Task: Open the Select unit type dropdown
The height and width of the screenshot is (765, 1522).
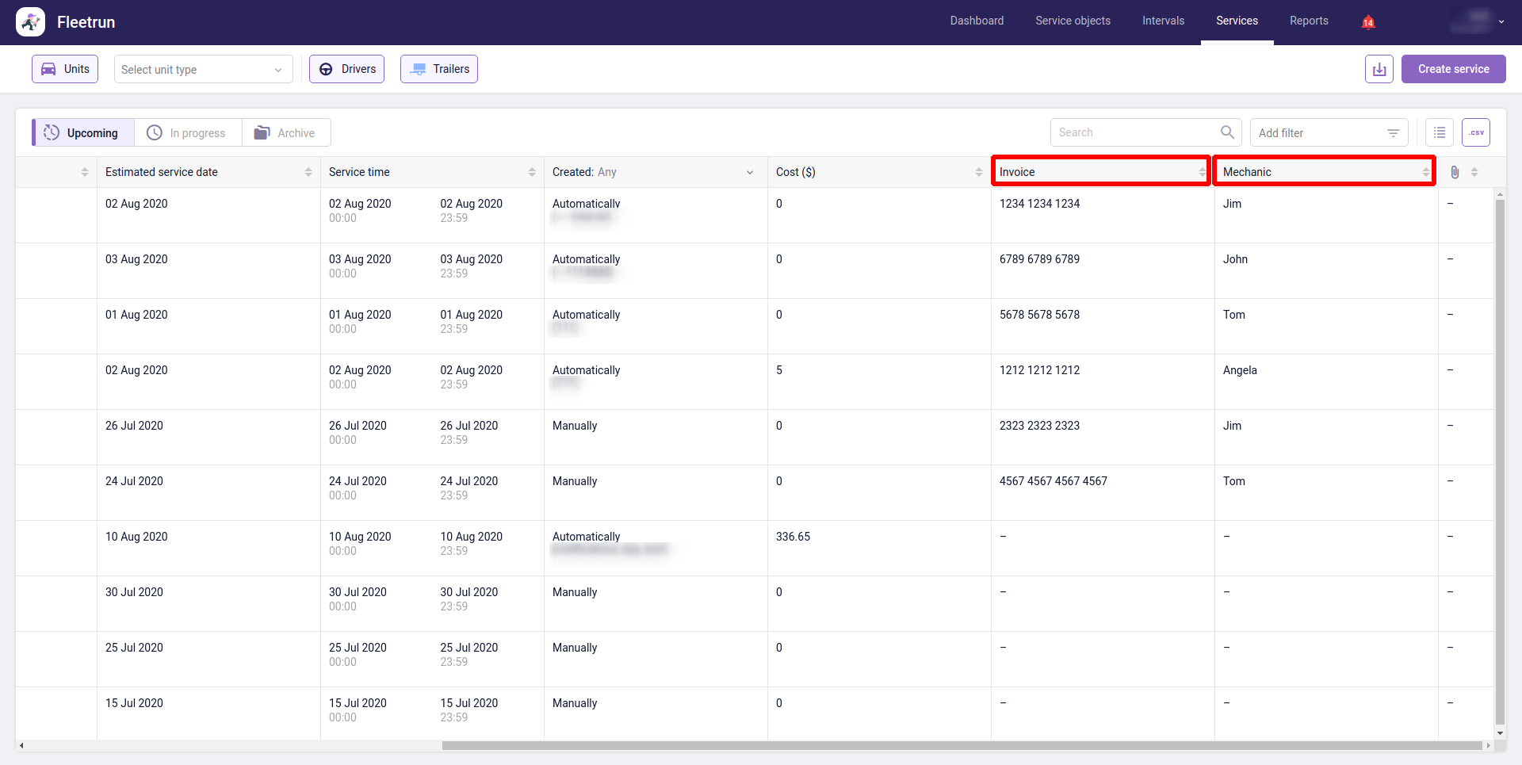Action: (203, 70)
